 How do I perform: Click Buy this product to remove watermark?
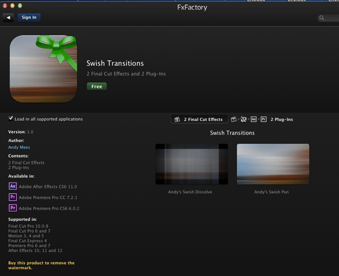[41, 265]
